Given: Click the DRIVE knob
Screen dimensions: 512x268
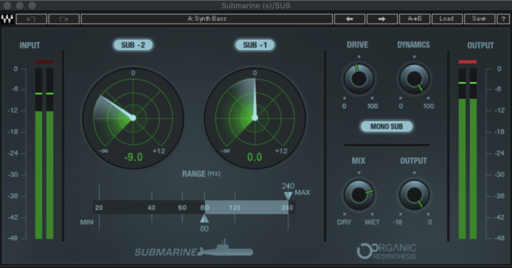Looking at the screenshot, I should pos(359,79).
